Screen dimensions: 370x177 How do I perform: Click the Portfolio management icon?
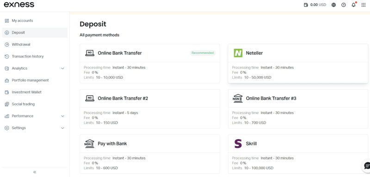(7, 80)
